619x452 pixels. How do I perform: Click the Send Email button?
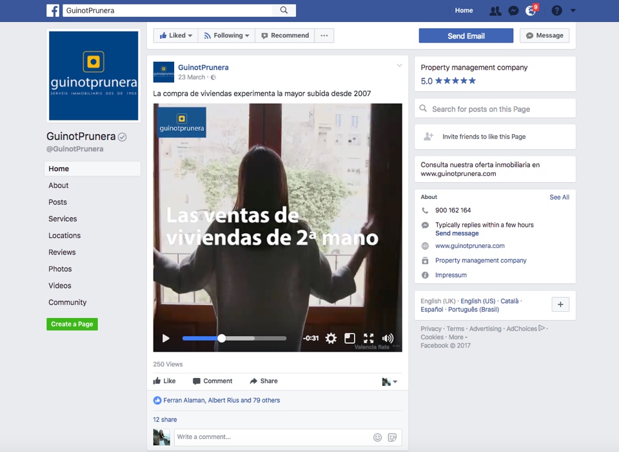point(466,36)
